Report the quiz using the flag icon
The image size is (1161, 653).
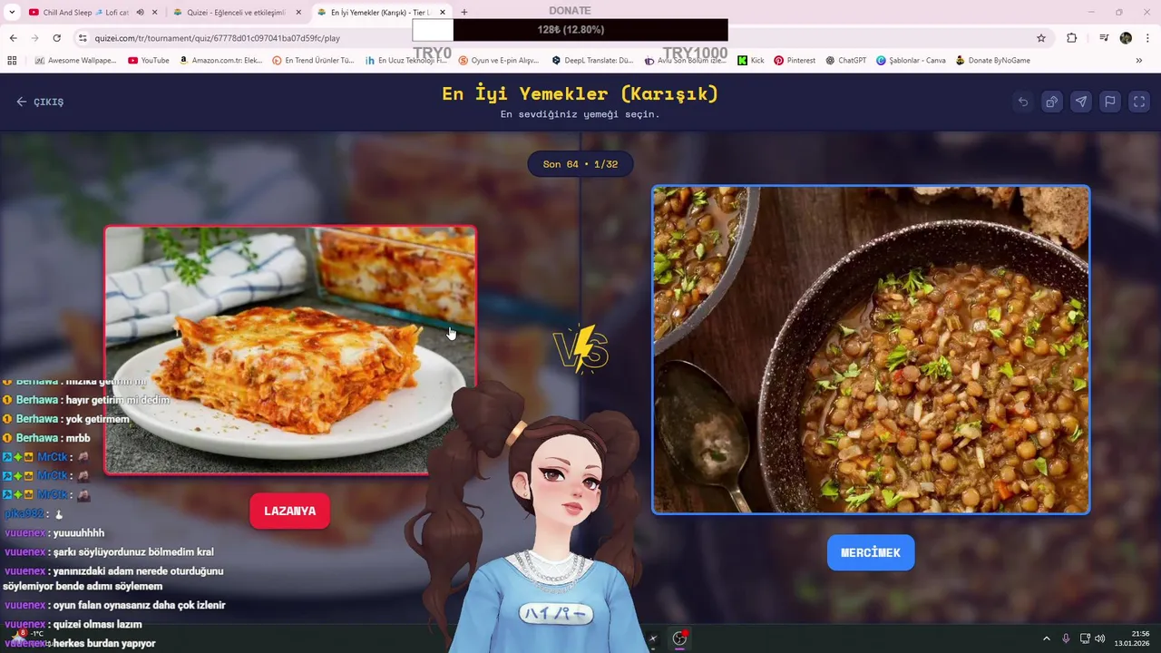1110,102
